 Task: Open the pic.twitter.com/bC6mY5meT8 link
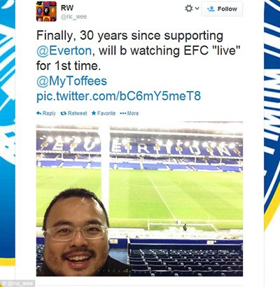[x=118, y=96]
